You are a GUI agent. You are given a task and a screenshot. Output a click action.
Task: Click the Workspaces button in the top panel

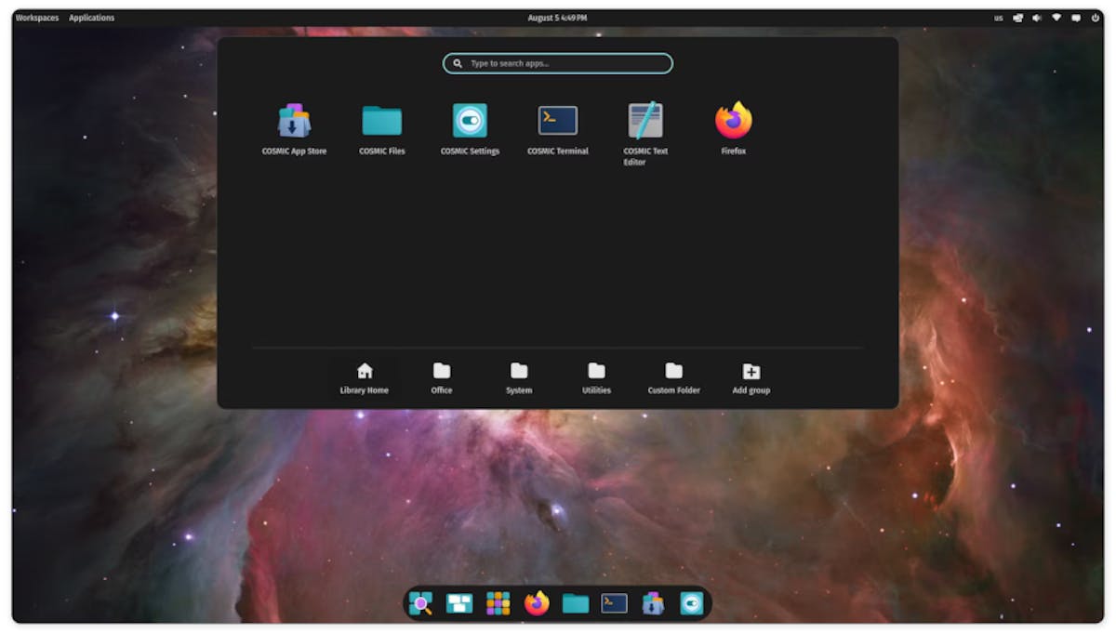coord(37,18)
